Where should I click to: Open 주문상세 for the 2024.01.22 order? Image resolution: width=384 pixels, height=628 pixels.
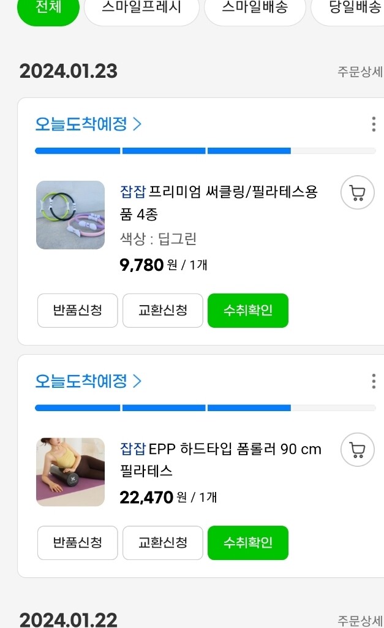pyautogui.click(x=360, y=621)
